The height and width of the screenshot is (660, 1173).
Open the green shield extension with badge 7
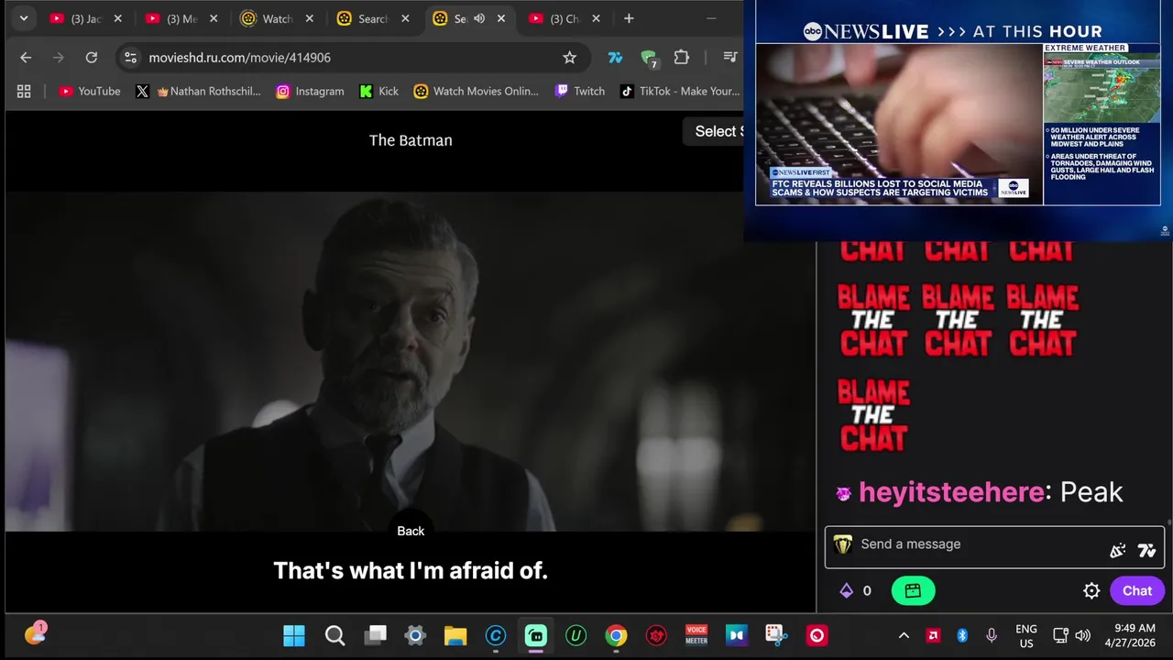point(649,59)
